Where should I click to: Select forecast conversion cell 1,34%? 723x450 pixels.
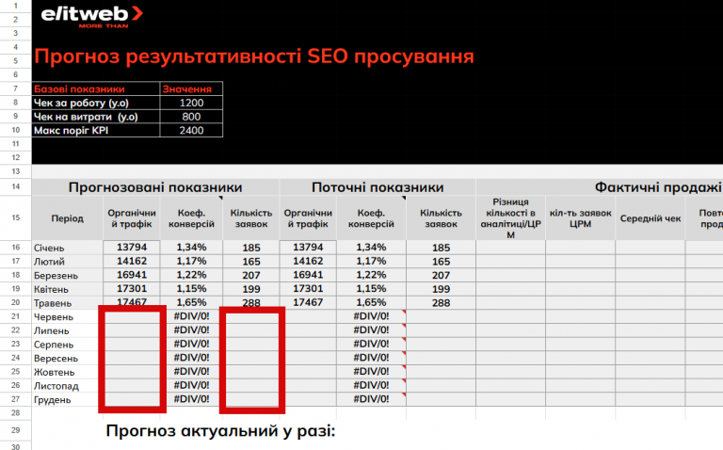pyautogui.click(x=191, y=248)
